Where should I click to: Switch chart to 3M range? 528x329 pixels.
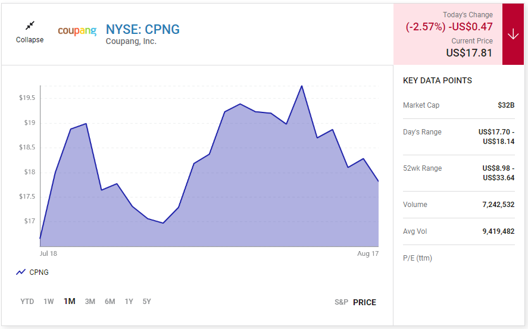tap(90, 302)
